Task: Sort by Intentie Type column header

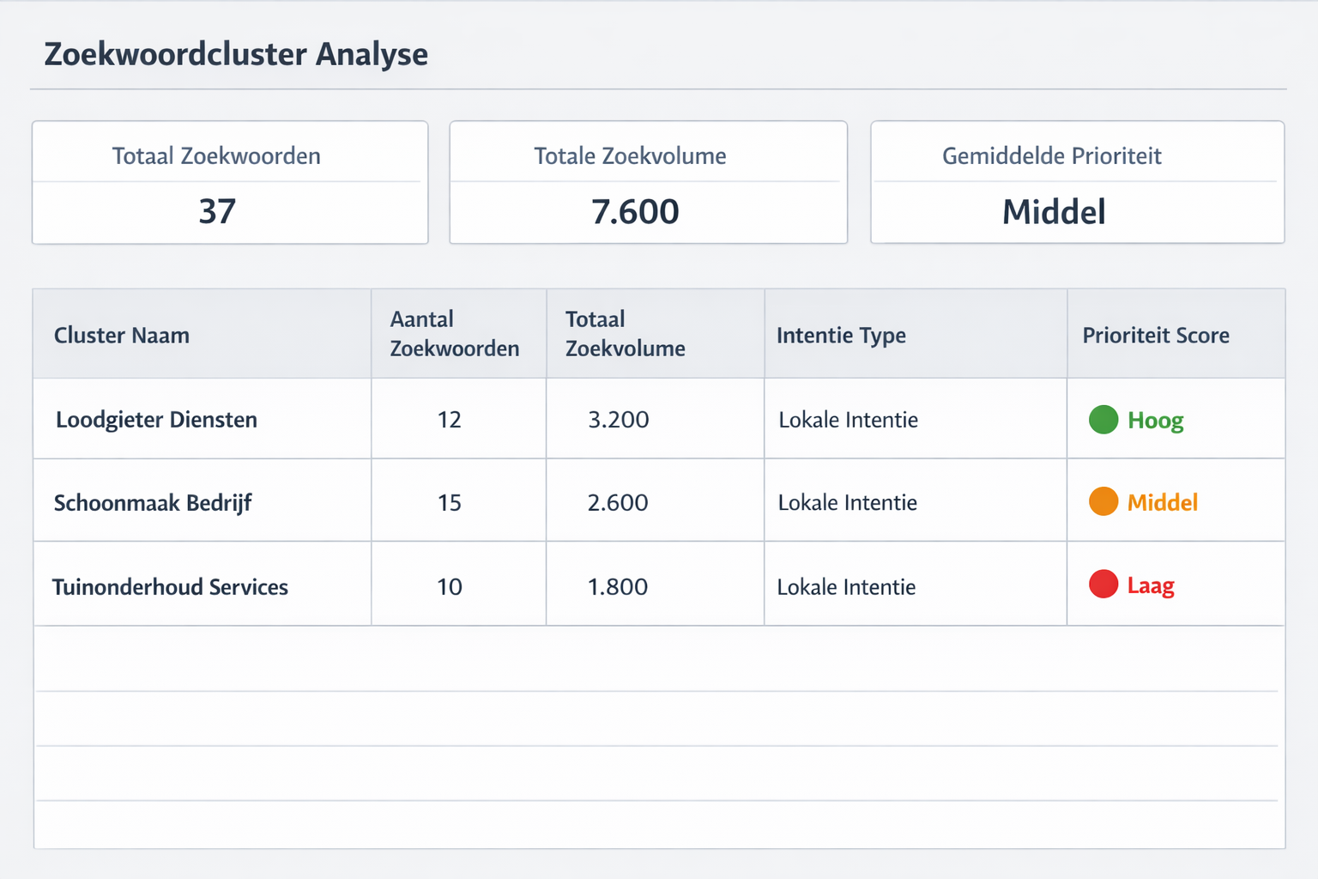Action: (841, 336)
